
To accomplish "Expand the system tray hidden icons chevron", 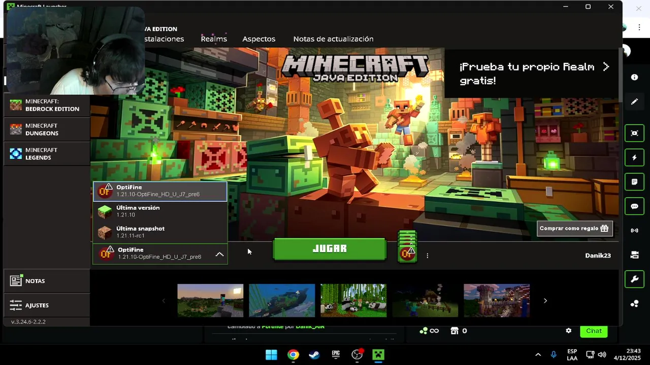I will [x=538, y=355].
